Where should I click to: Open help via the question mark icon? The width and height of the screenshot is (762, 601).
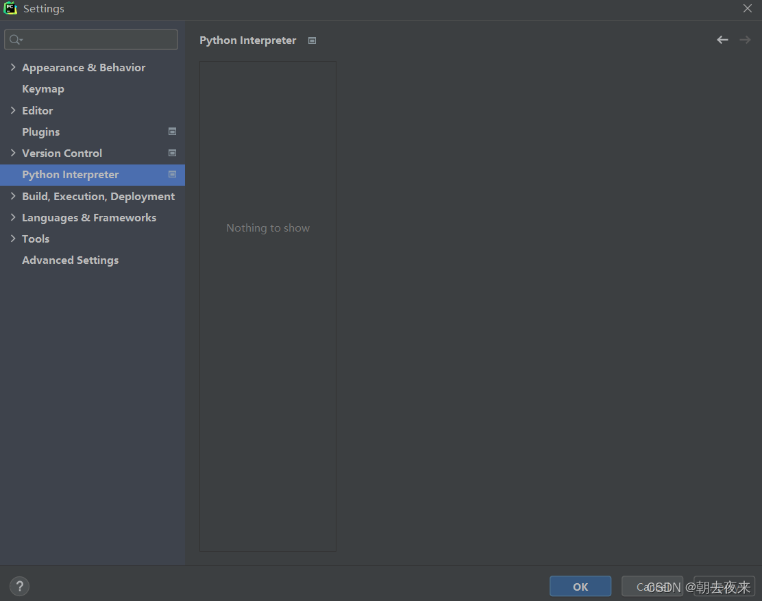[x=19, y=586]
